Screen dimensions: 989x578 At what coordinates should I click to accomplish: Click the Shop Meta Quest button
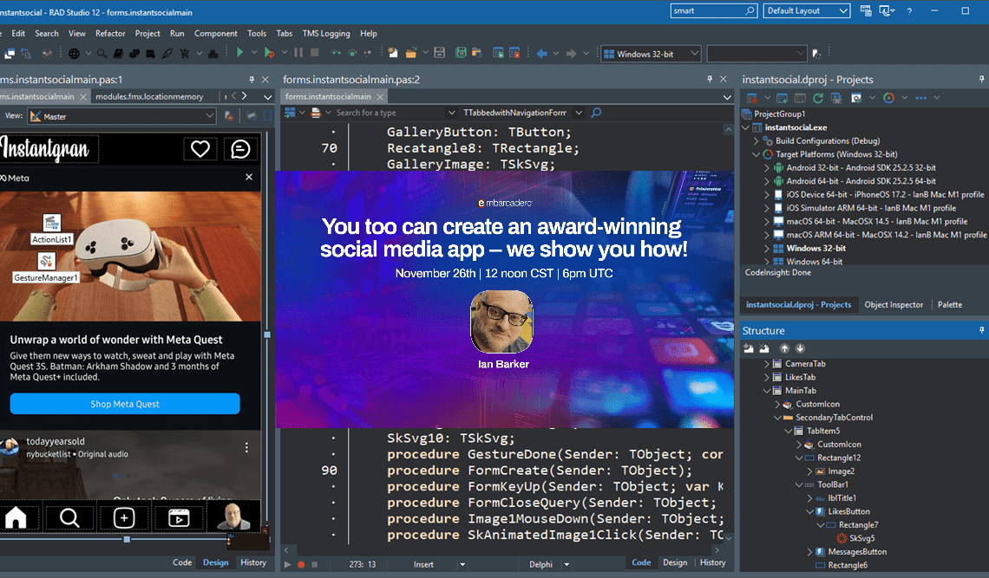(x=125, y=404)
